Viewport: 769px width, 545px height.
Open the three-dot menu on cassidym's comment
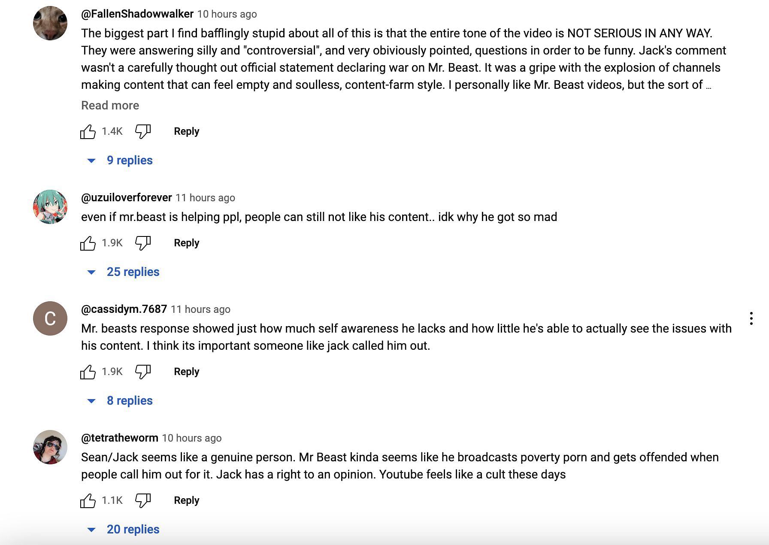(751, 318)
